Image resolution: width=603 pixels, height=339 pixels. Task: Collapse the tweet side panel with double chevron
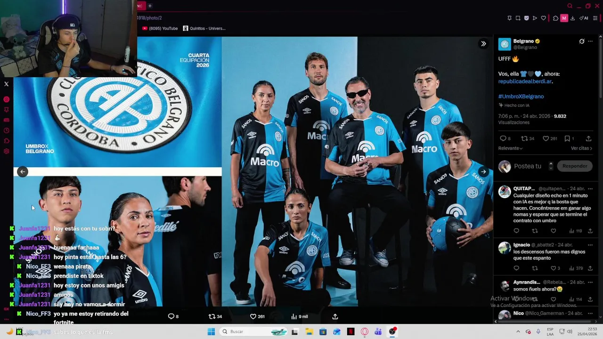click(x=483, y=44)
